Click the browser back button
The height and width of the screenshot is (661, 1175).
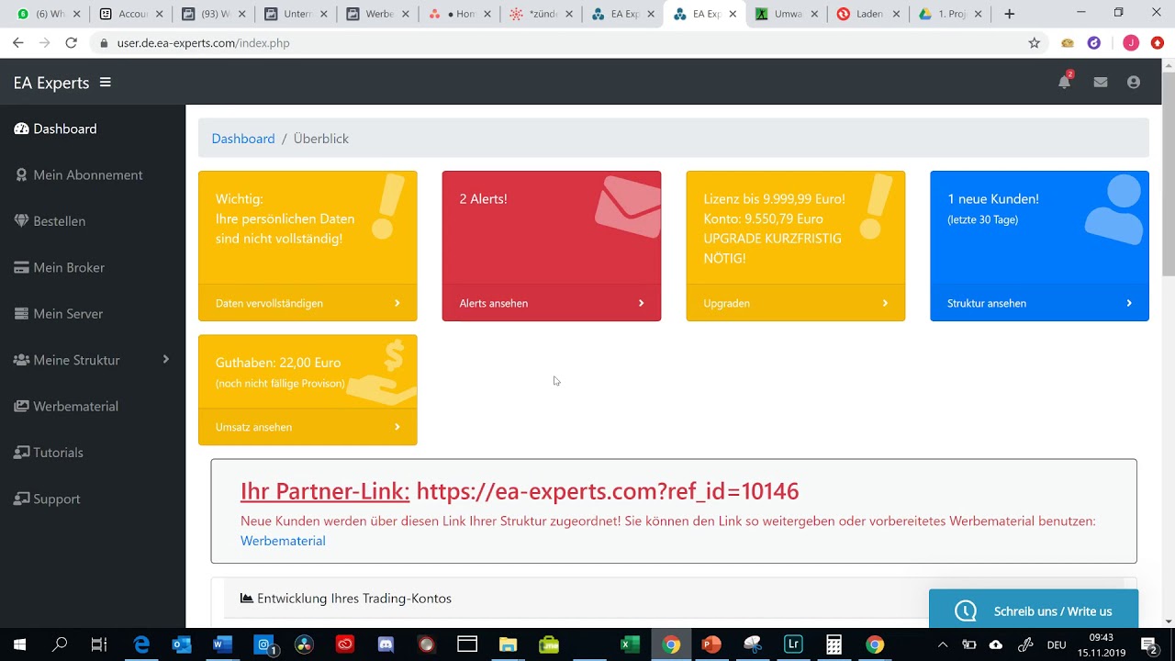point(17,43)
